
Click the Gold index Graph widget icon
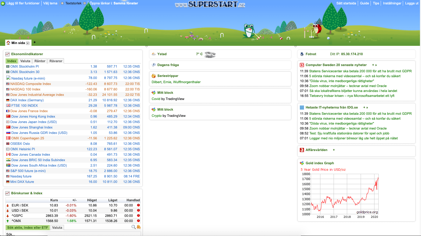302,163
